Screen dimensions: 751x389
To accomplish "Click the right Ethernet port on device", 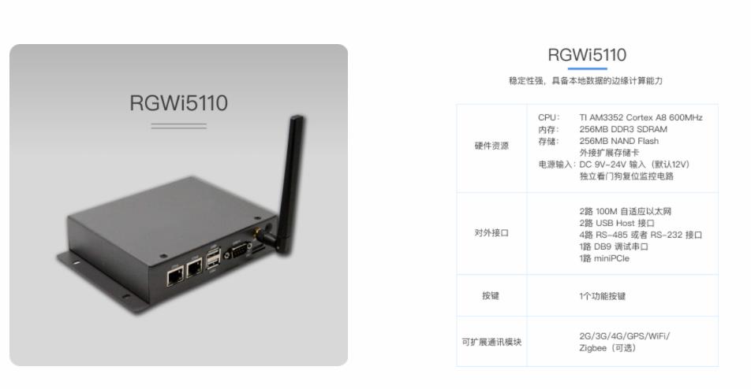I will pyautogui.click(x=194, y=269).
